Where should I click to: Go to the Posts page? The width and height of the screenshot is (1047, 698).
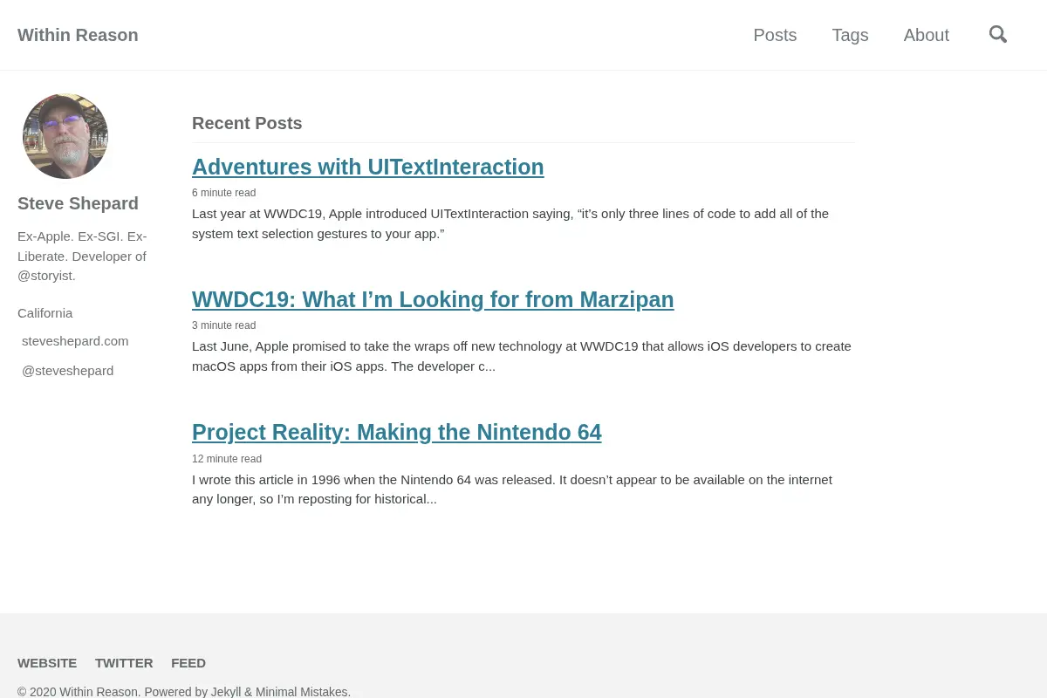tap(775, 35)
